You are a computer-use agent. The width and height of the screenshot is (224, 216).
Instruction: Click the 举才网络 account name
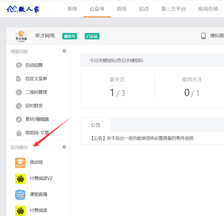coord(45,36)
